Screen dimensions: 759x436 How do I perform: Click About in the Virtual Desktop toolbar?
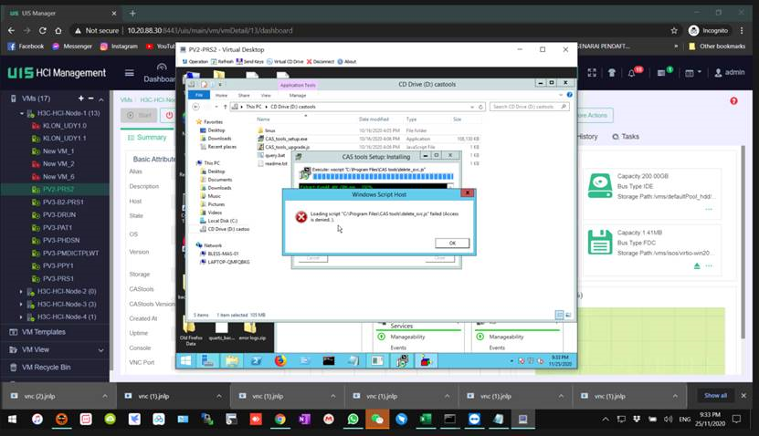point(346,62)
